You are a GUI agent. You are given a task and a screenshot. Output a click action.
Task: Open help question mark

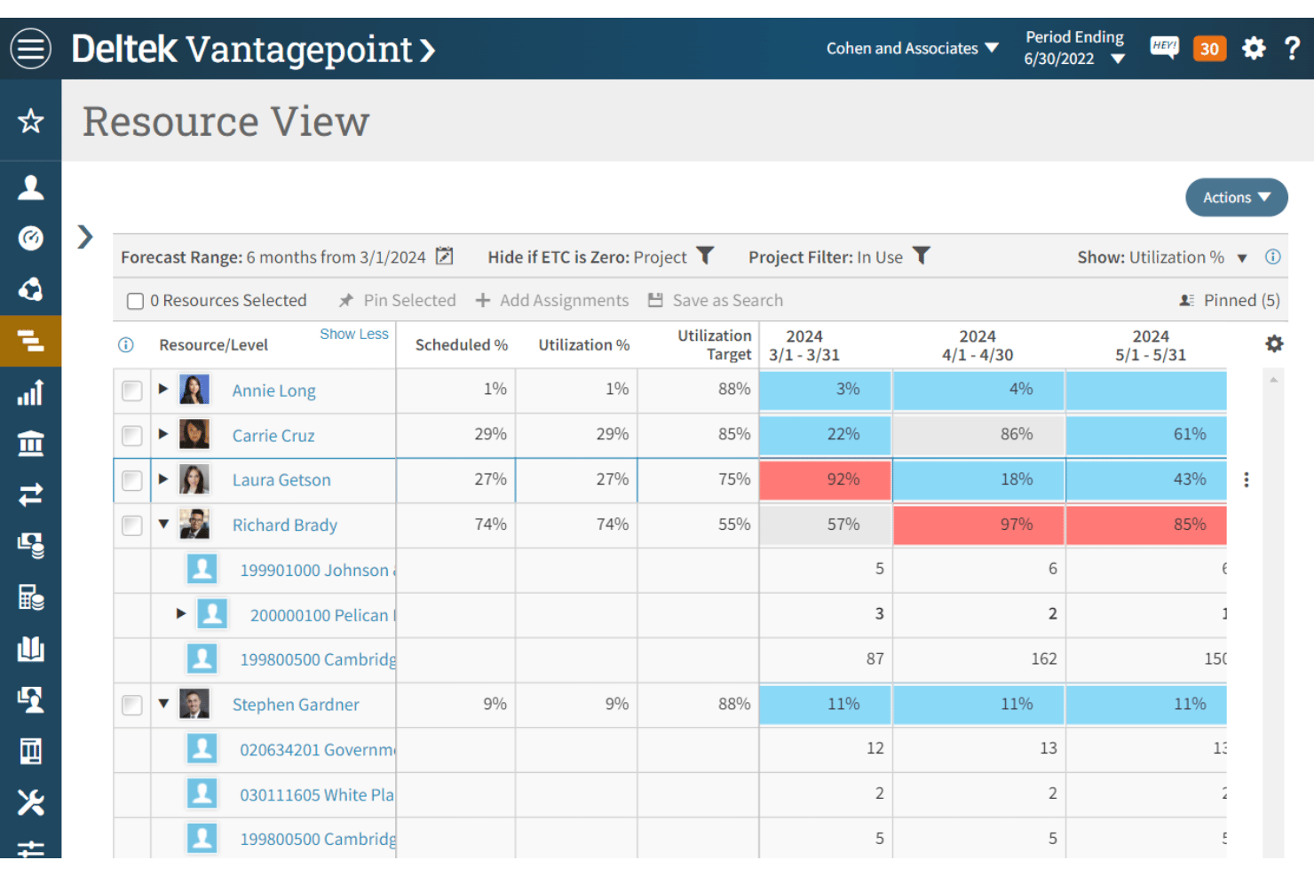coord(1292,48)
